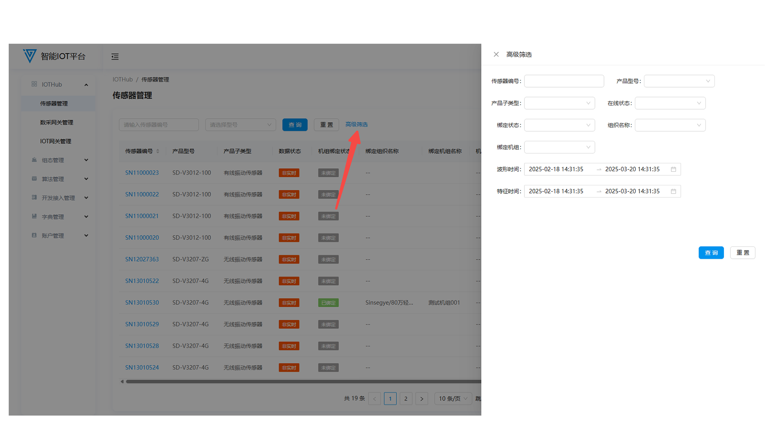
Task: Click the 组态管理 sidebar icon
Action: (x=34, y=160)
